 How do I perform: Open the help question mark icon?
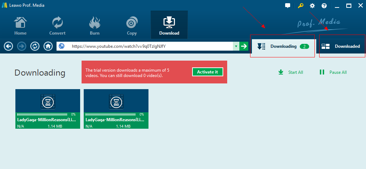(324, 6)
